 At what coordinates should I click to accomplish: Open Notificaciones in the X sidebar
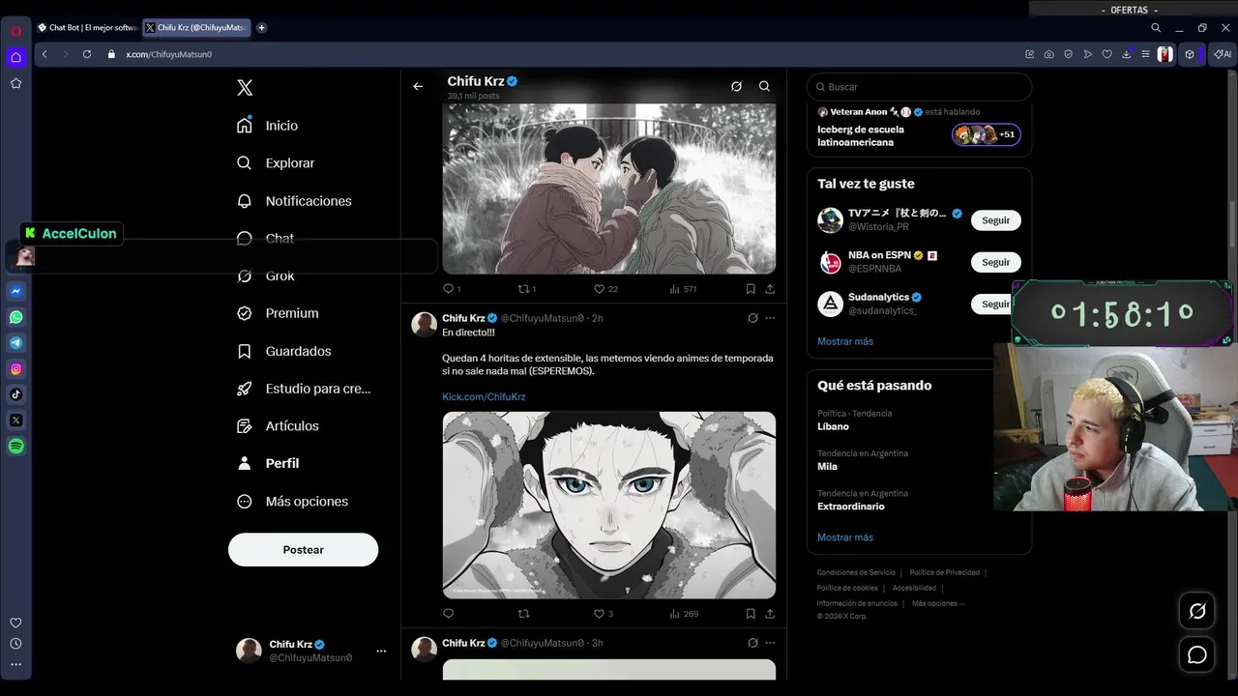295,201
